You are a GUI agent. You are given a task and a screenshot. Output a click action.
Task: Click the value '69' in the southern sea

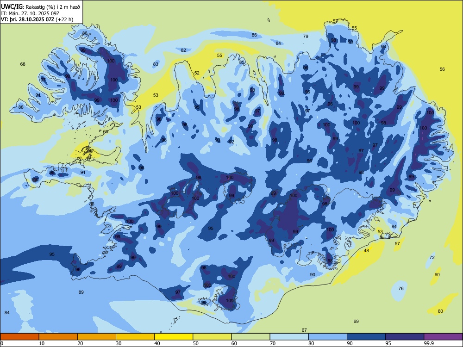pyautogui.click(x=356, y=321)
